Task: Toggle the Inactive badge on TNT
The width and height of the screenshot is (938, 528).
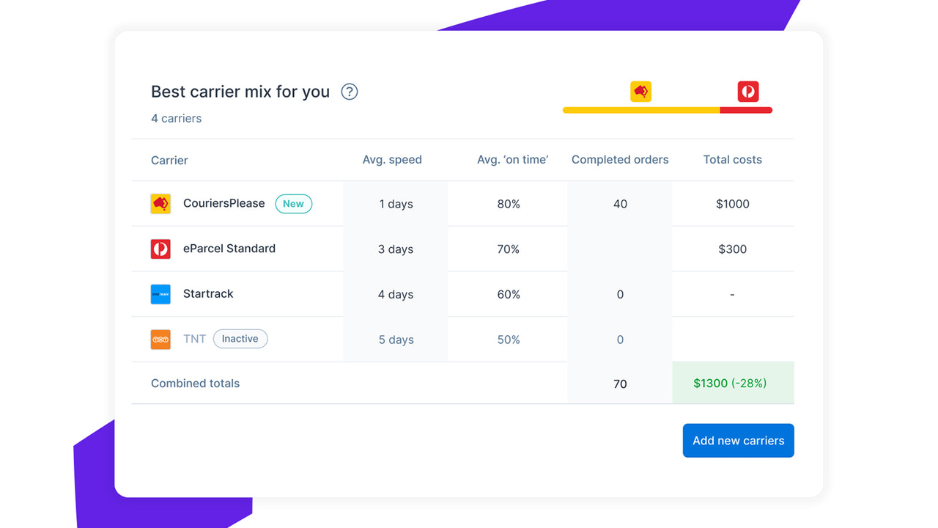Action: pyautogui.click(x=240, y=339)
